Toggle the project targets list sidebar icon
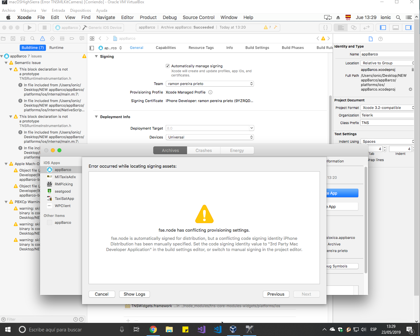 92,48
